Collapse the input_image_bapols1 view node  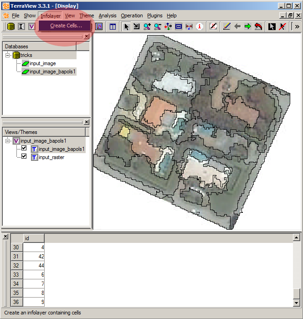(x=8, y=141)
